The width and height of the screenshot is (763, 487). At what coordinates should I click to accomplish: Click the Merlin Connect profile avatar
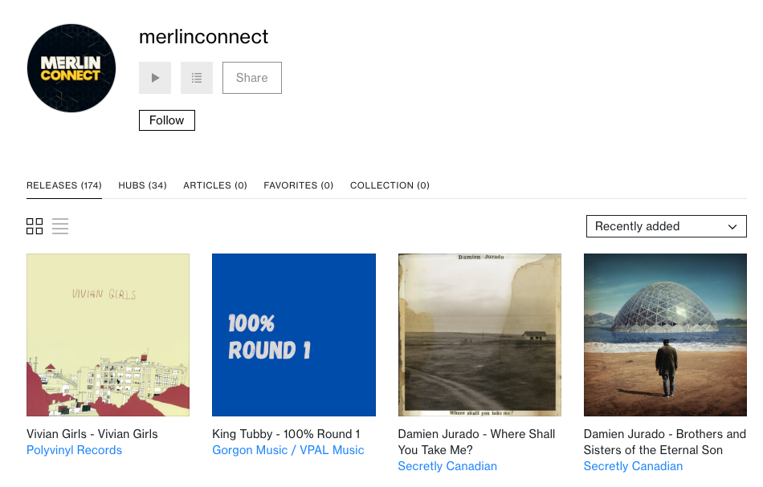tap(71, 68)
